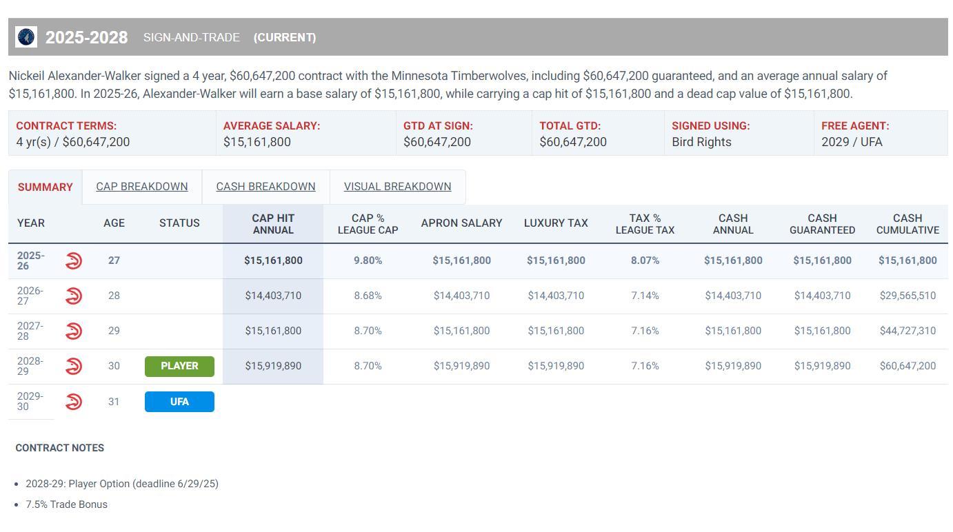953x532 pixels.
Task: Click the Hawks logo in 2026-27 row
Action: pyautogui.click(x=74, y=296)
